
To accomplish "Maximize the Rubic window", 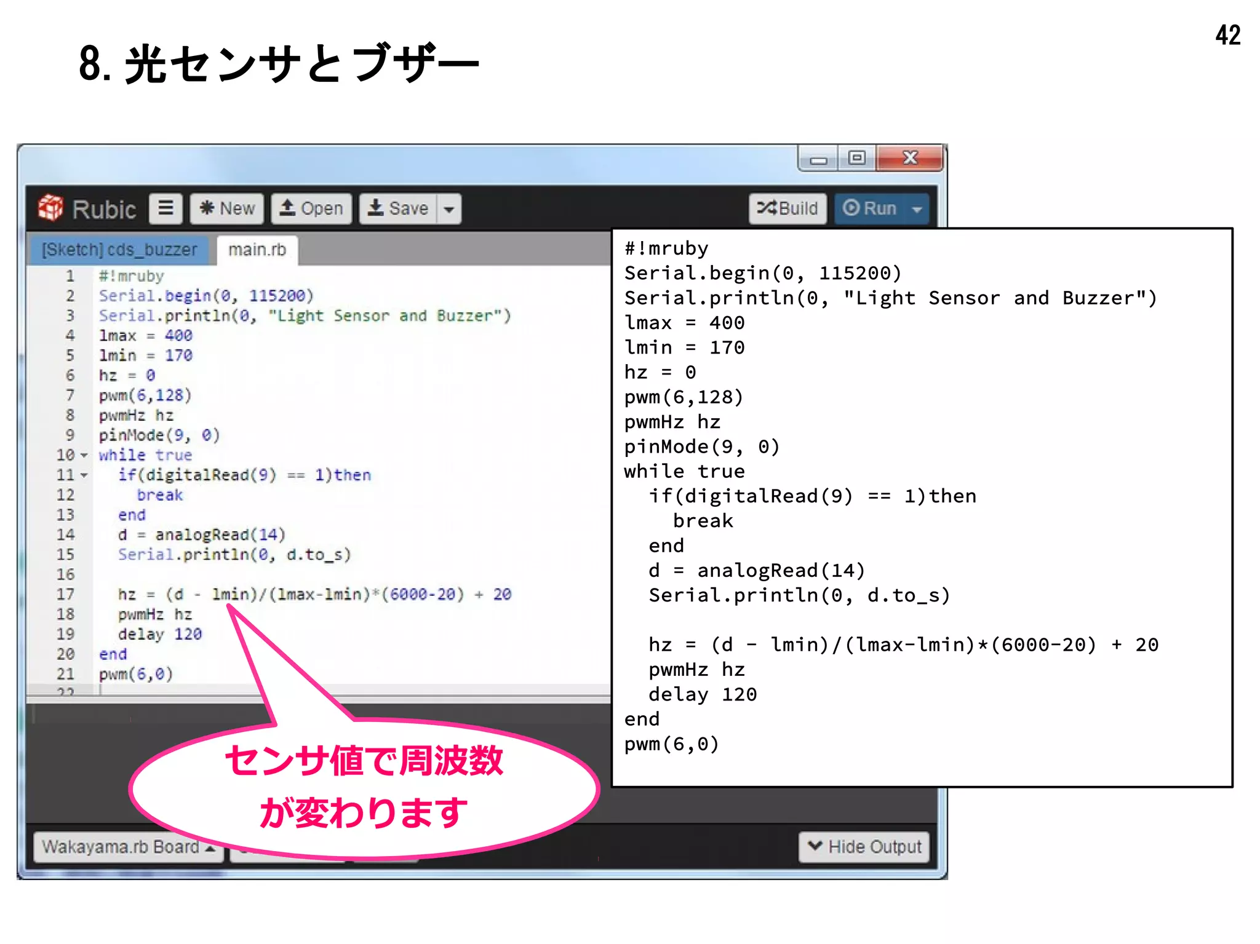I will tap(856, 159).
